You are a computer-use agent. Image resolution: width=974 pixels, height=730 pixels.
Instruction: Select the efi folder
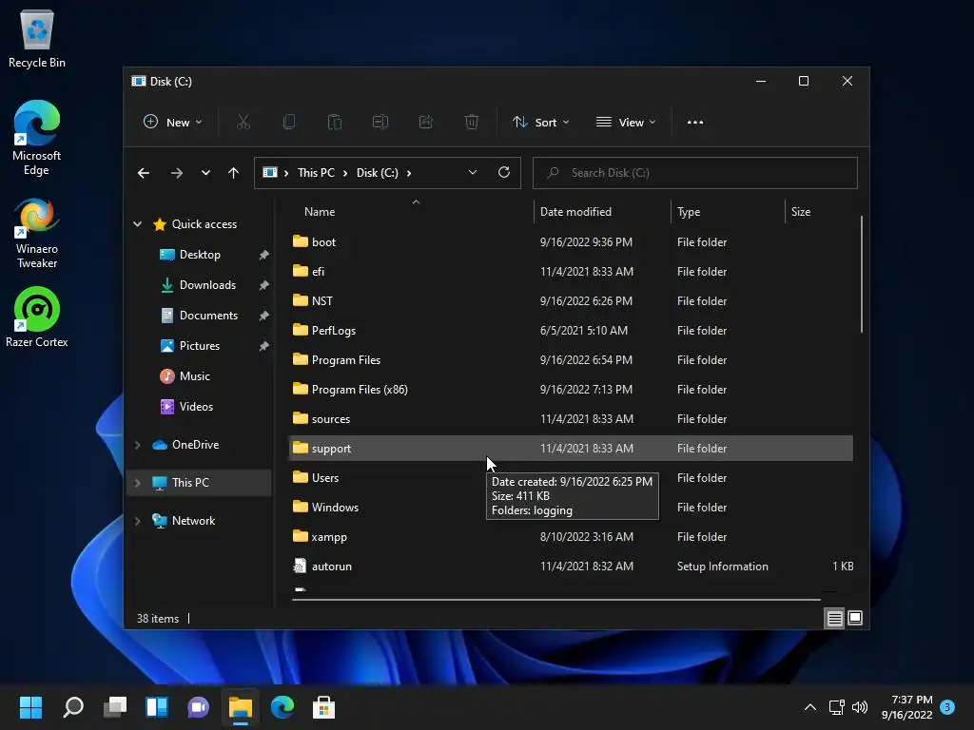[x=571, y=271]
